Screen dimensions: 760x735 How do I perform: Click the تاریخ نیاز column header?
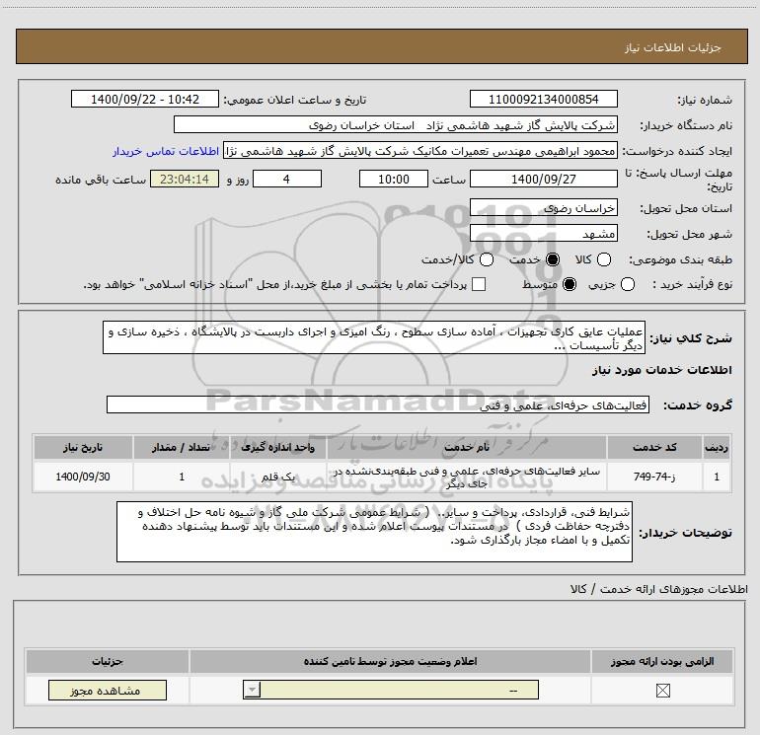(83, 447)
